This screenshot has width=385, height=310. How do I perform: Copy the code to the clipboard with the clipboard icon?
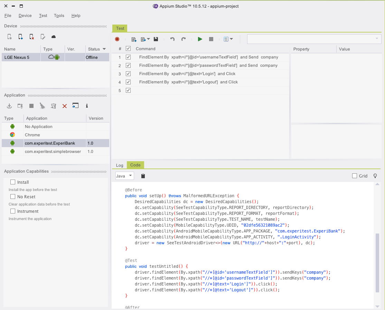(x=143, y=176)
